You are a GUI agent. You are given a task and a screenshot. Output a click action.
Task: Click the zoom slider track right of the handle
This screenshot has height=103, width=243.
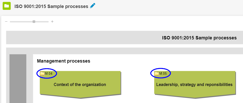pyautogui.click(x=42, y=22)
